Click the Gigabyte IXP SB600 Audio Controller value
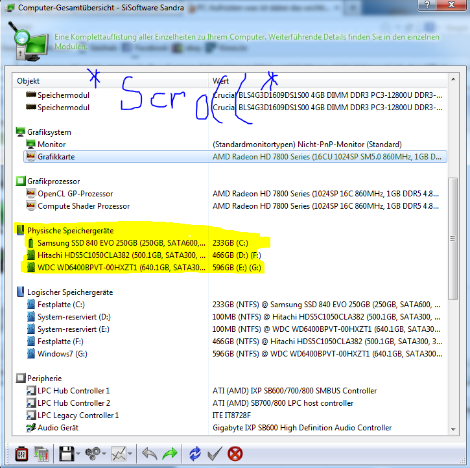Image resolution: width=470 pixels, height=468 pixels. (x=302, y=428)
